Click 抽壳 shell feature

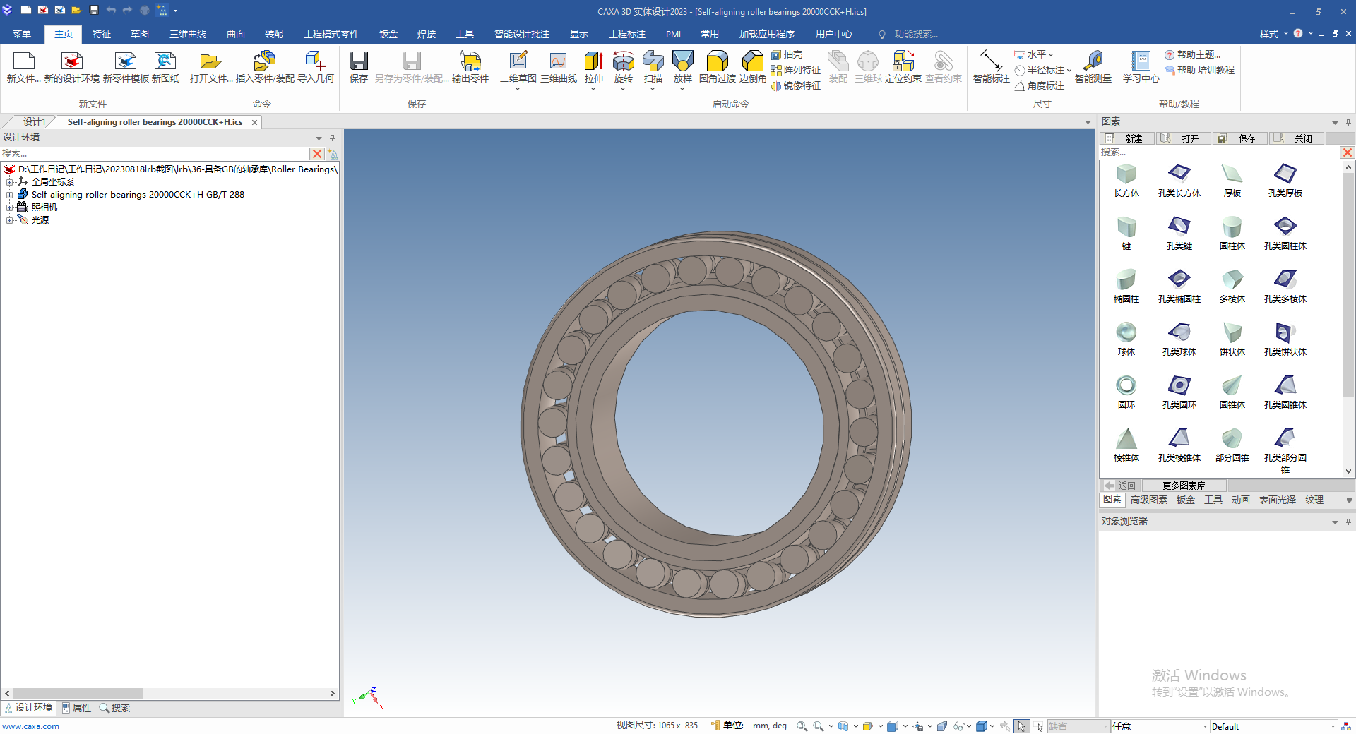coord(787,54)
